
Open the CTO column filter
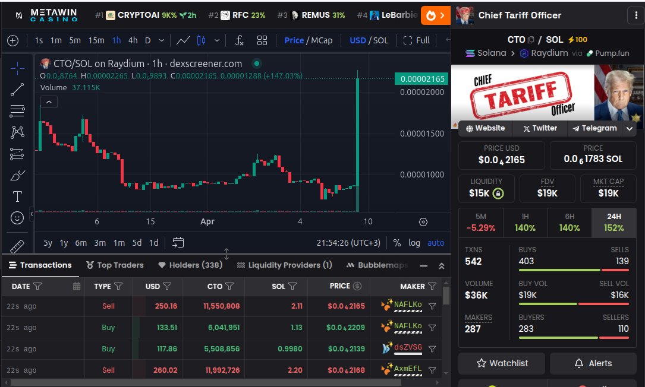click(x=229, y=286)
